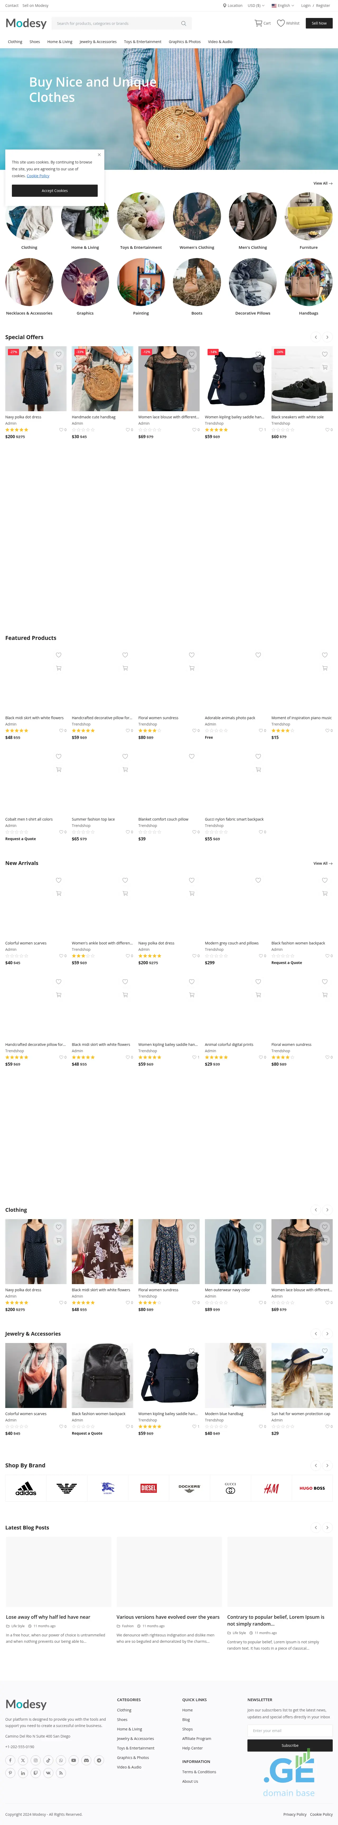Open the Instagram social link in footer
Image resolution: width=338 pixels, height=1825 pixels.
pos(35,1760)
